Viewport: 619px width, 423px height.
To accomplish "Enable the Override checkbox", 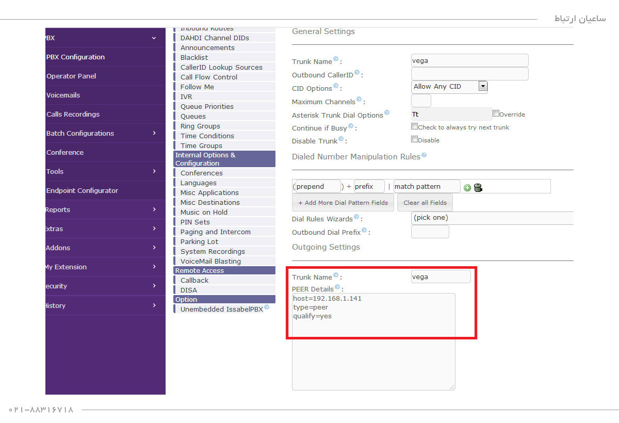I will pyautogui.click(x=496, y=113).
